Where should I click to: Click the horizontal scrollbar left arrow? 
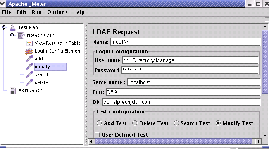coord(91,142)
